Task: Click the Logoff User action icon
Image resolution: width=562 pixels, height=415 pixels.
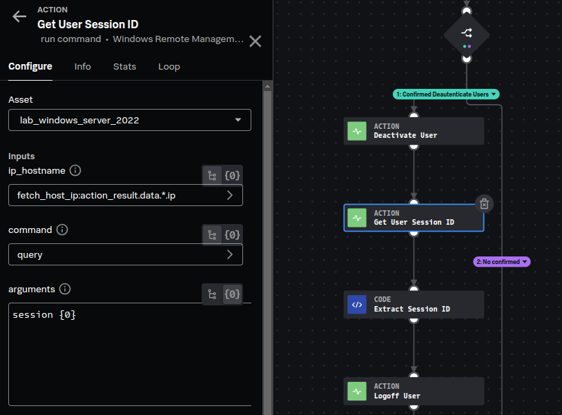Action: click(357, 392)
